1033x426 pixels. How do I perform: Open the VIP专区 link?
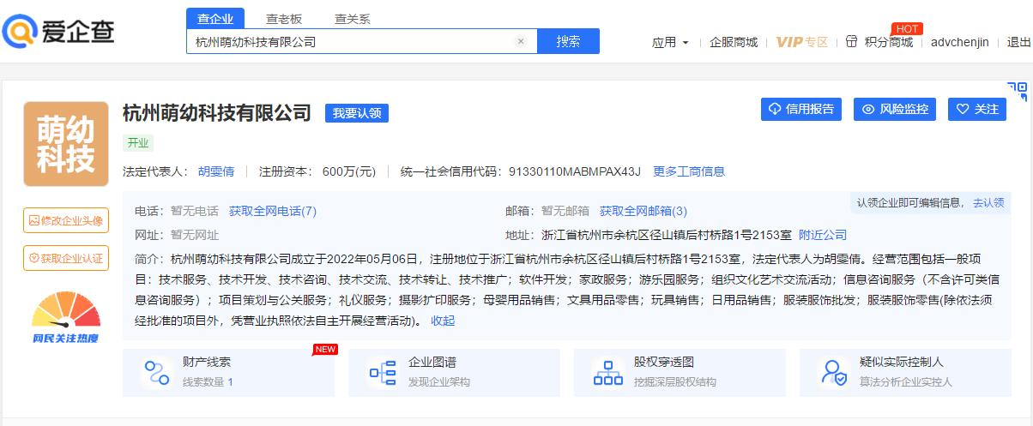(x=802, y=42)
